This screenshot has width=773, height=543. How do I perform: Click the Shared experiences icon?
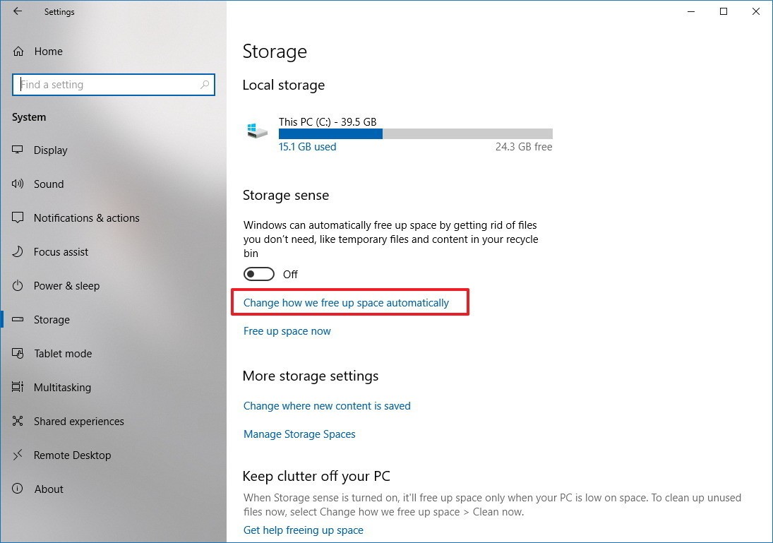(18, 422)
